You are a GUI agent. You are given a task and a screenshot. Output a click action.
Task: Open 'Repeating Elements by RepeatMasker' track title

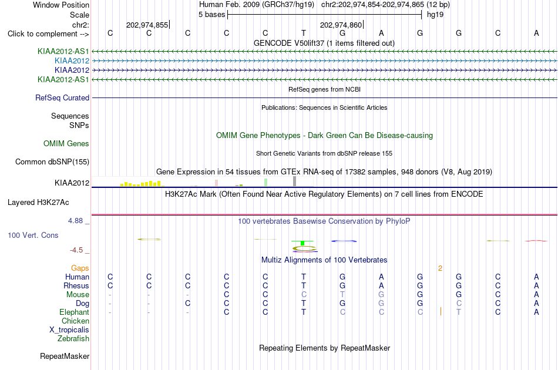click(324, 348)
